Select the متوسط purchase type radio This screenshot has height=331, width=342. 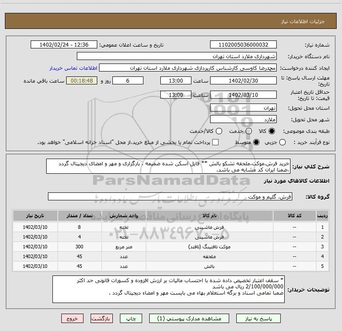pyautogui.click(x=256, y=142)
